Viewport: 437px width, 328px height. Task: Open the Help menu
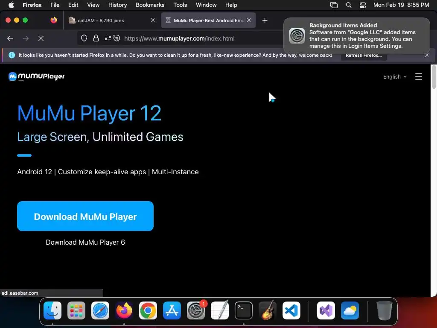point(231,5)
